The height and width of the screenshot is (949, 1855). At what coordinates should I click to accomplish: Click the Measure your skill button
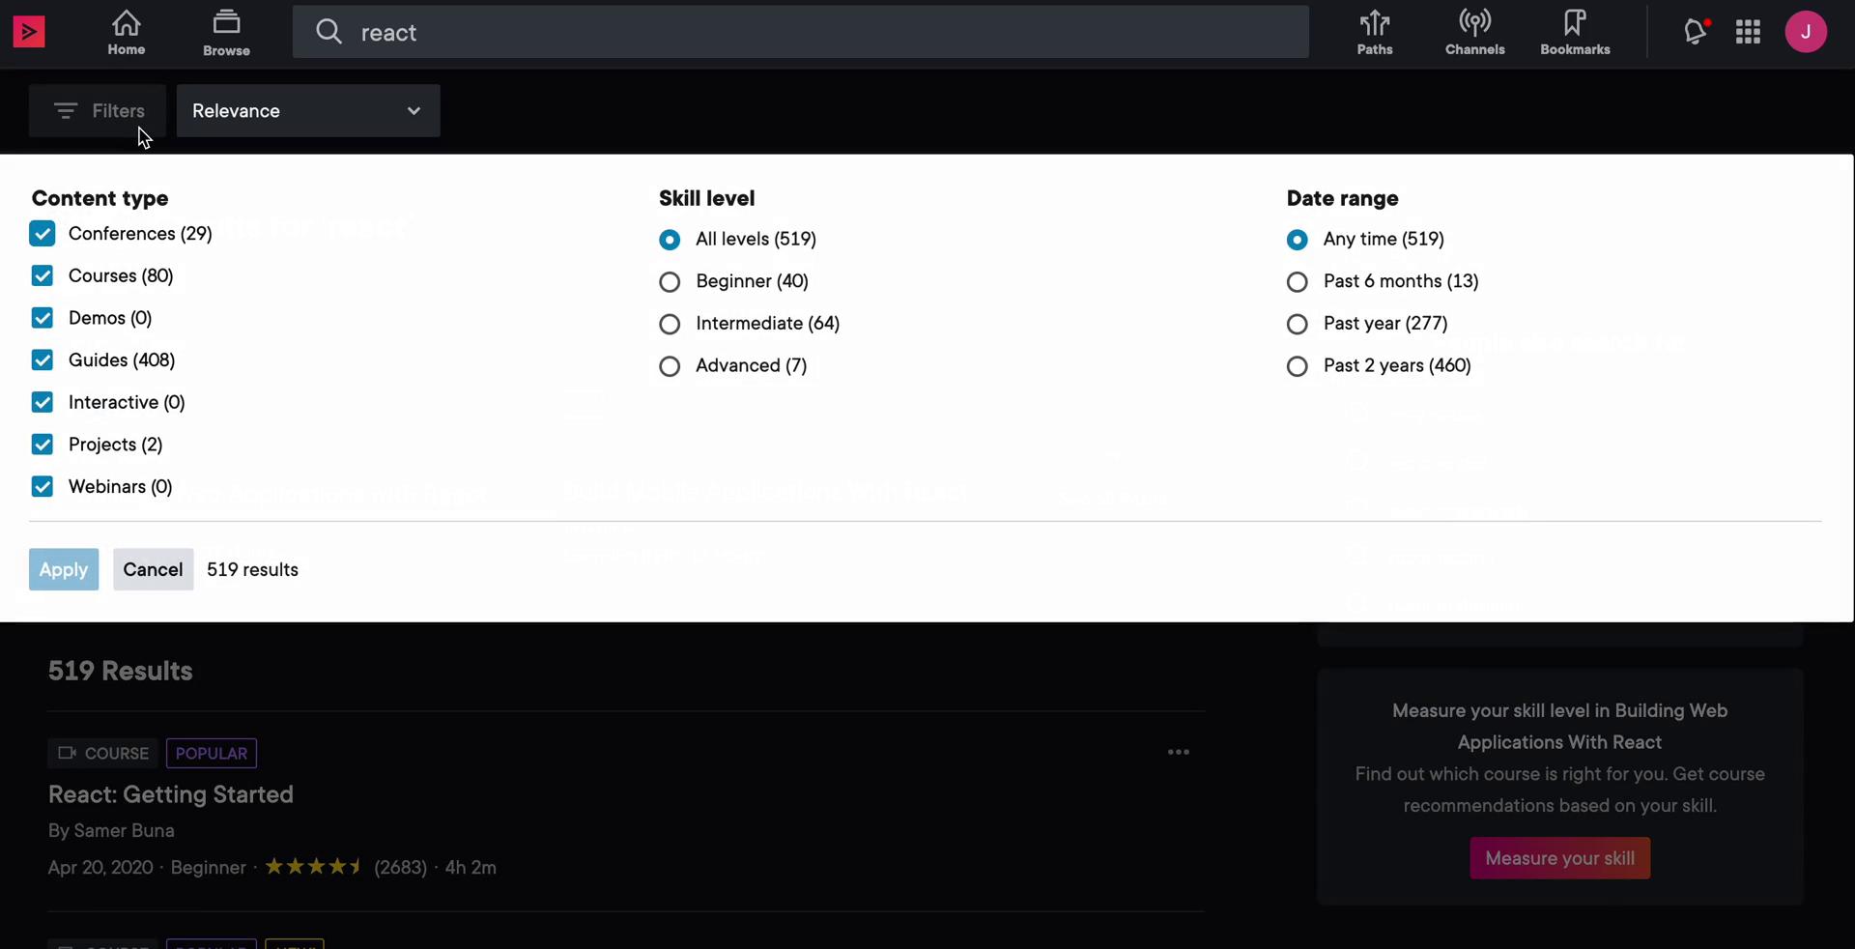click(x=1560, y=858)
